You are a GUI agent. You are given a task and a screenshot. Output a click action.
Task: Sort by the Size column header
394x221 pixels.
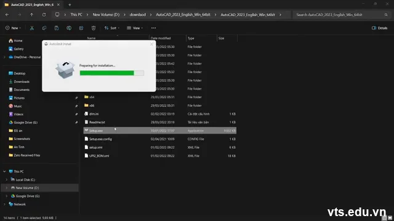221,38
